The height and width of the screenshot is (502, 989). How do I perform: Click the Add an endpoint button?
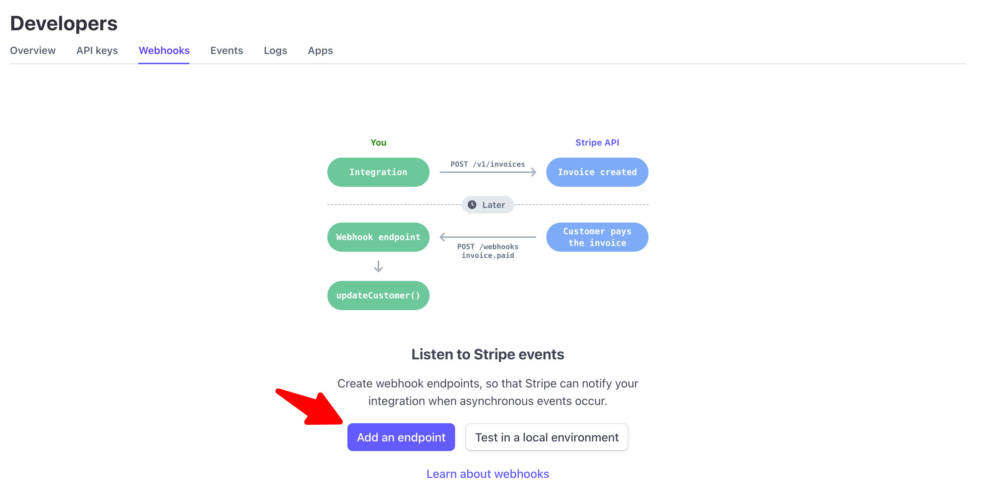(401, 437)
